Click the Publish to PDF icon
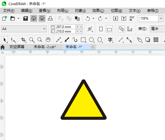The height and width of the screenshot is (140, 165). pos(132,18)
